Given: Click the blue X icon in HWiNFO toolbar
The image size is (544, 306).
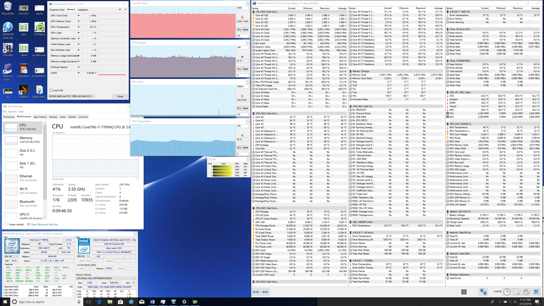Looking at the screenshot, I should [536, 292].
